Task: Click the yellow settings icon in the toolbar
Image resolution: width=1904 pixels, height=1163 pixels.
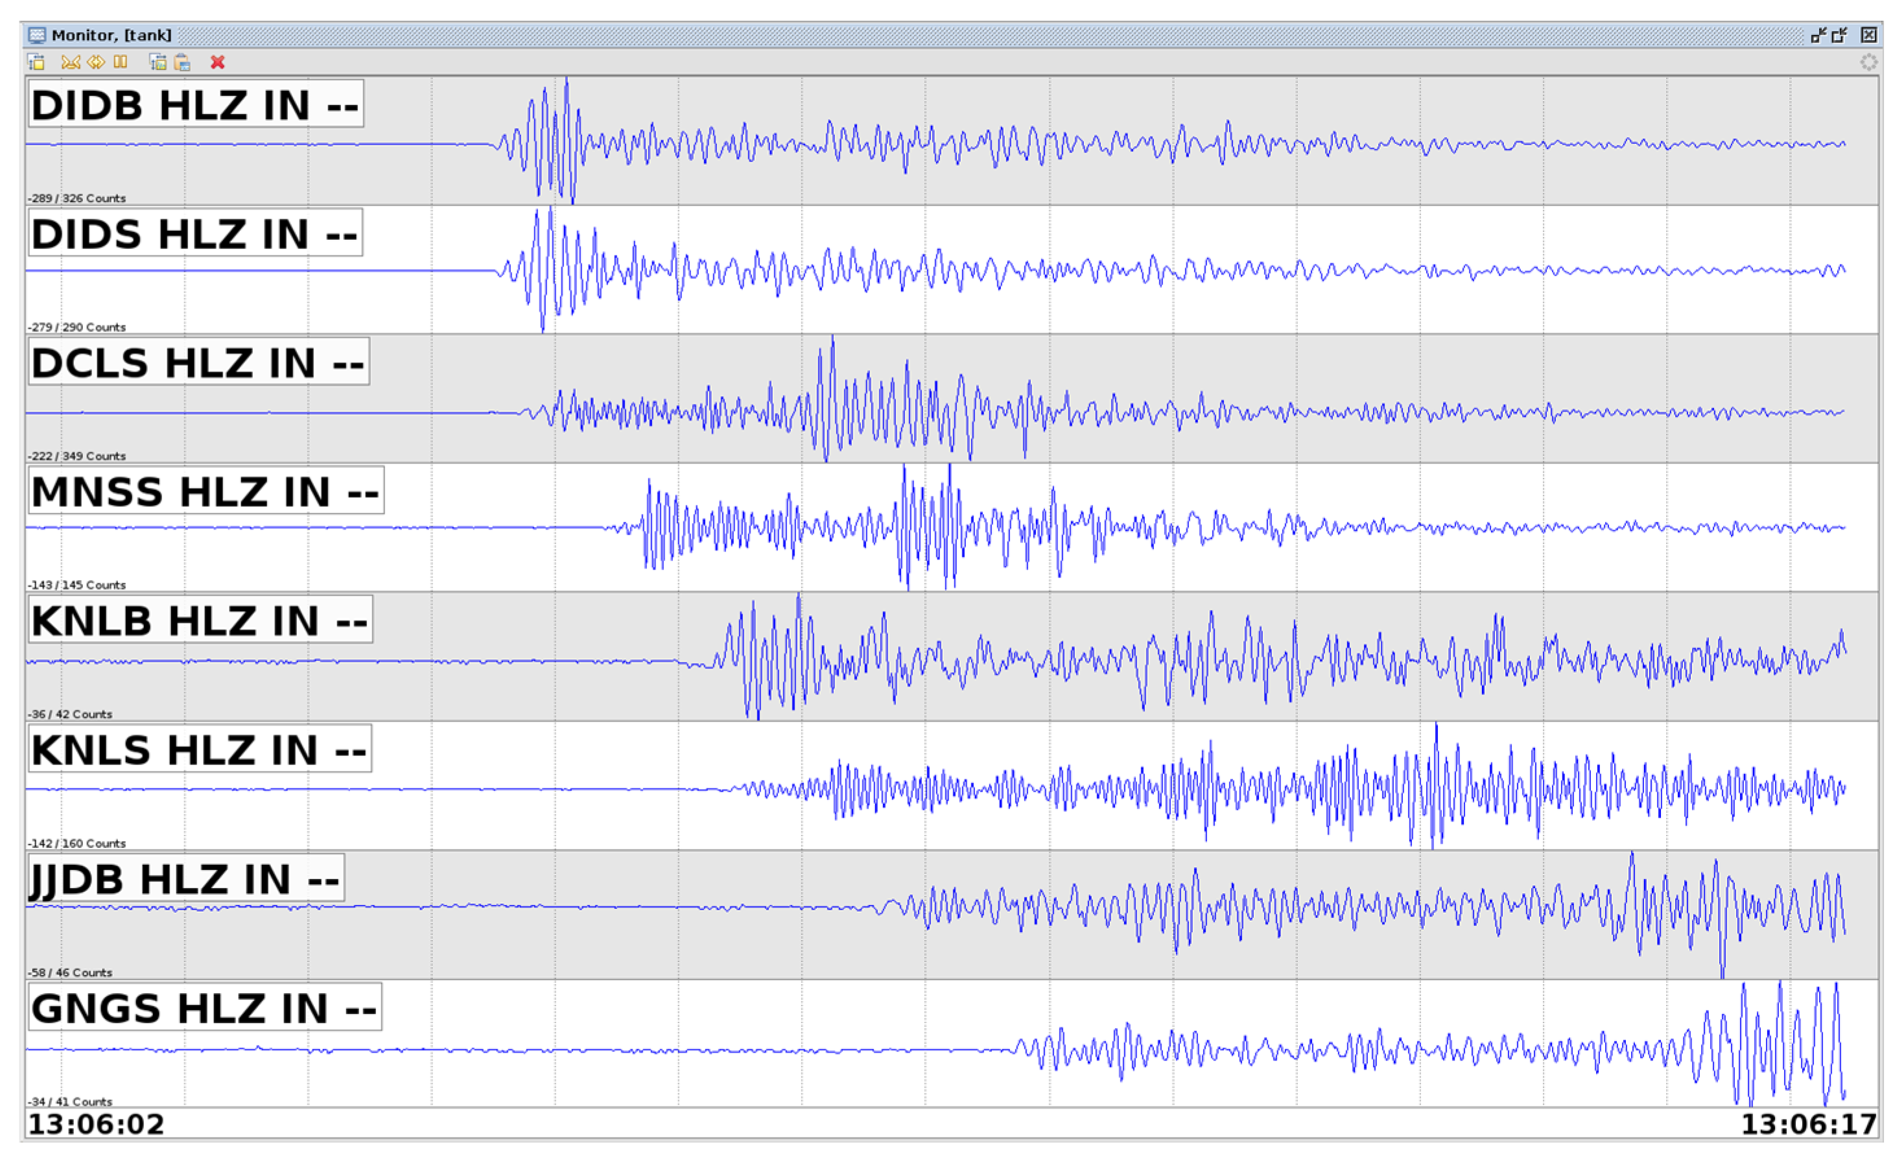Action: pos(36,63)
